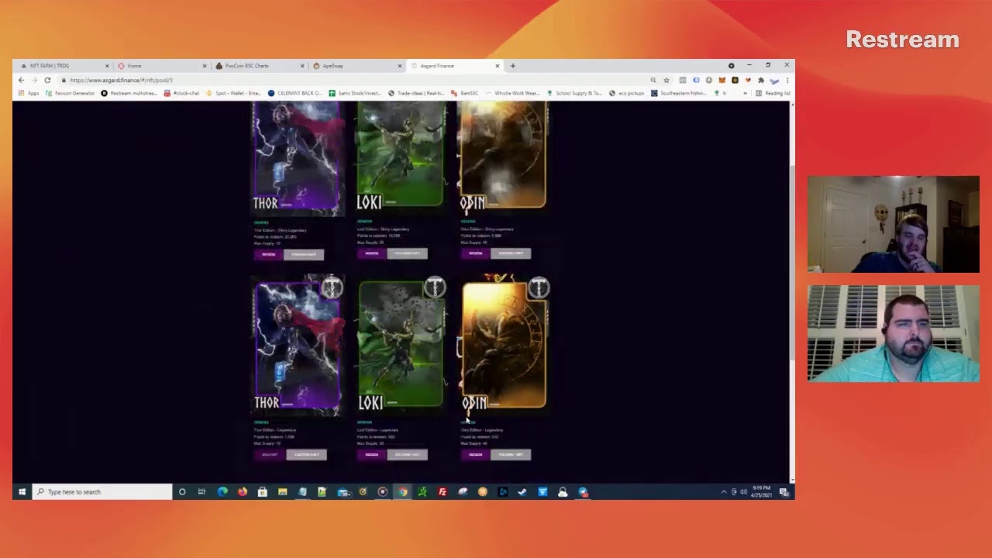The image size is (992, 558).
Task: Click the page vertical scrollbar
Action: pos(791,262)
